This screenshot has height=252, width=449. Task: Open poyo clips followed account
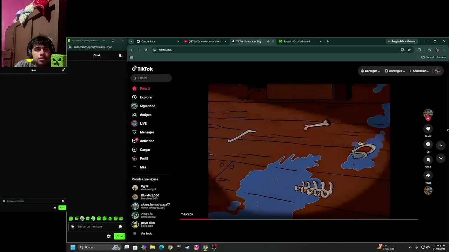(143, 224)
